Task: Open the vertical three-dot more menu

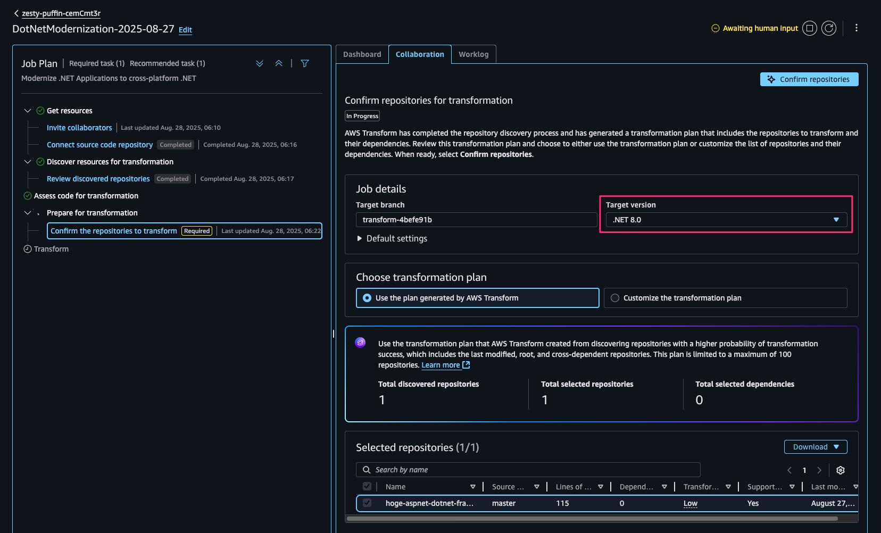Action: pyautogui.click(x=857, y=28)
